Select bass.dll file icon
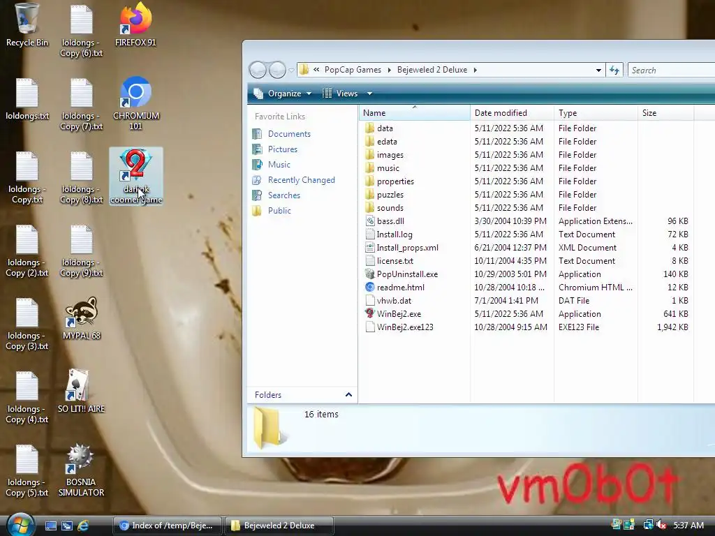This screenshot has height=536, width=715. 370,221
